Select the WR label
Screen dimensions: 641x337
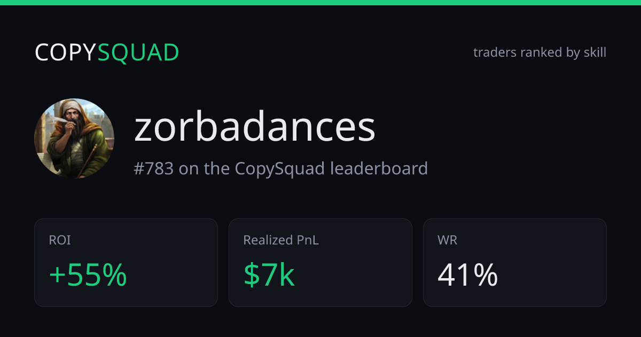coord(447,241)
